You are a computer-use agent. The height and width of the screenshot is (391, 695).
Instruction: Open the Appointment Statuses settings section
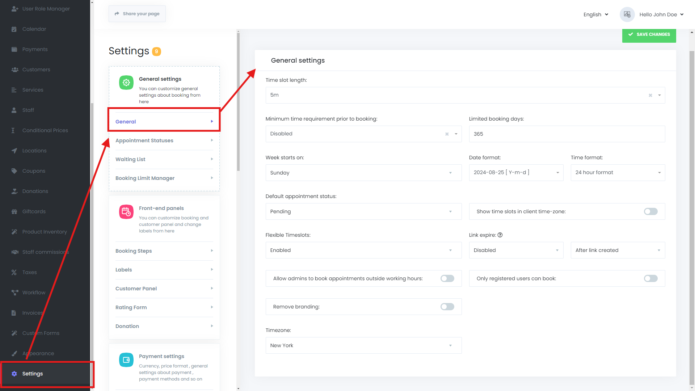(x=164, y=140)
